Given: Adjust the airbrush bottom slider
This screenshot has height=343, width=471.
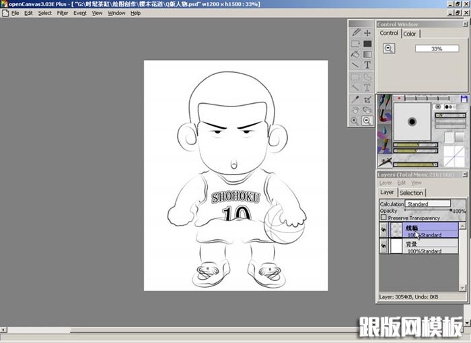Looking at the screenshot, I should click(x=416, y=164).
